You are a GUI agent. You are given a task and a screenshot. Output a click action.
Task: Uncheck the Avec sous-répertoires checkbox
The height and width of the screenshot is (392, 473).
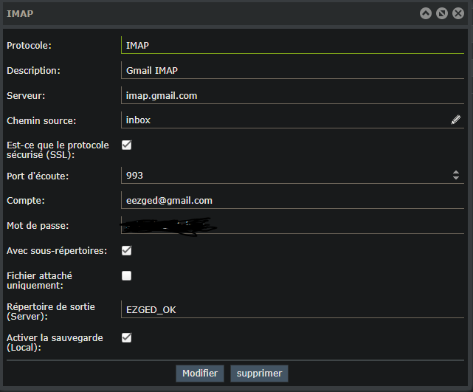126,250
